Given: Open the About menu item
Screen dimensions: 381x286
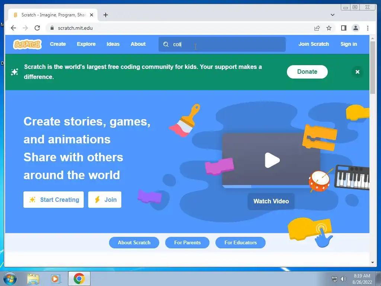Looking at the screenshot, I should point(138,44).
